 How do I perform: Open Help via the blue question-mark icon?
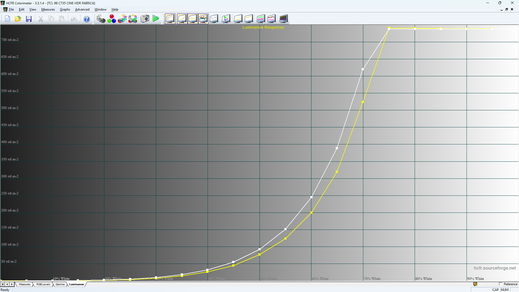pos(86,19)
